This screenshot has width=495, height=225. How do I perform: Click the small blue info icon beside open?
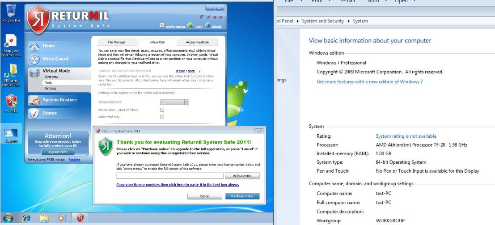click(199, 71)
